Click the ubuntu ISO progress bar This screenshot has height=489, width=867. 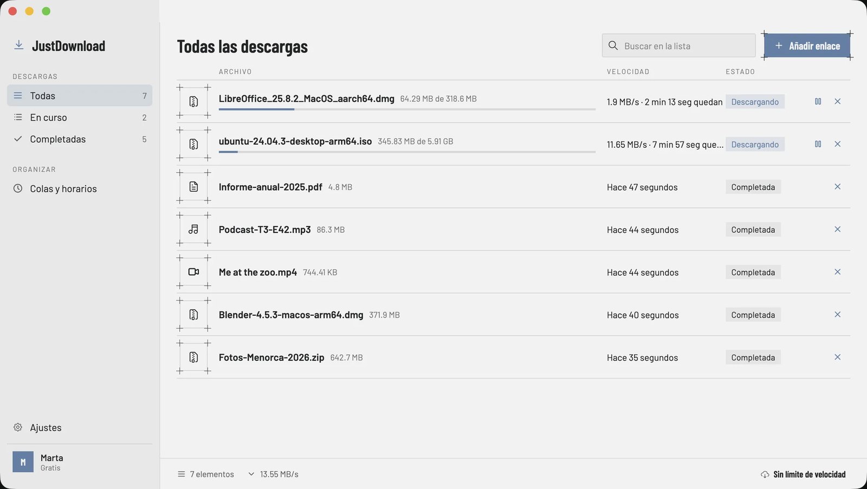click(407, 152)
